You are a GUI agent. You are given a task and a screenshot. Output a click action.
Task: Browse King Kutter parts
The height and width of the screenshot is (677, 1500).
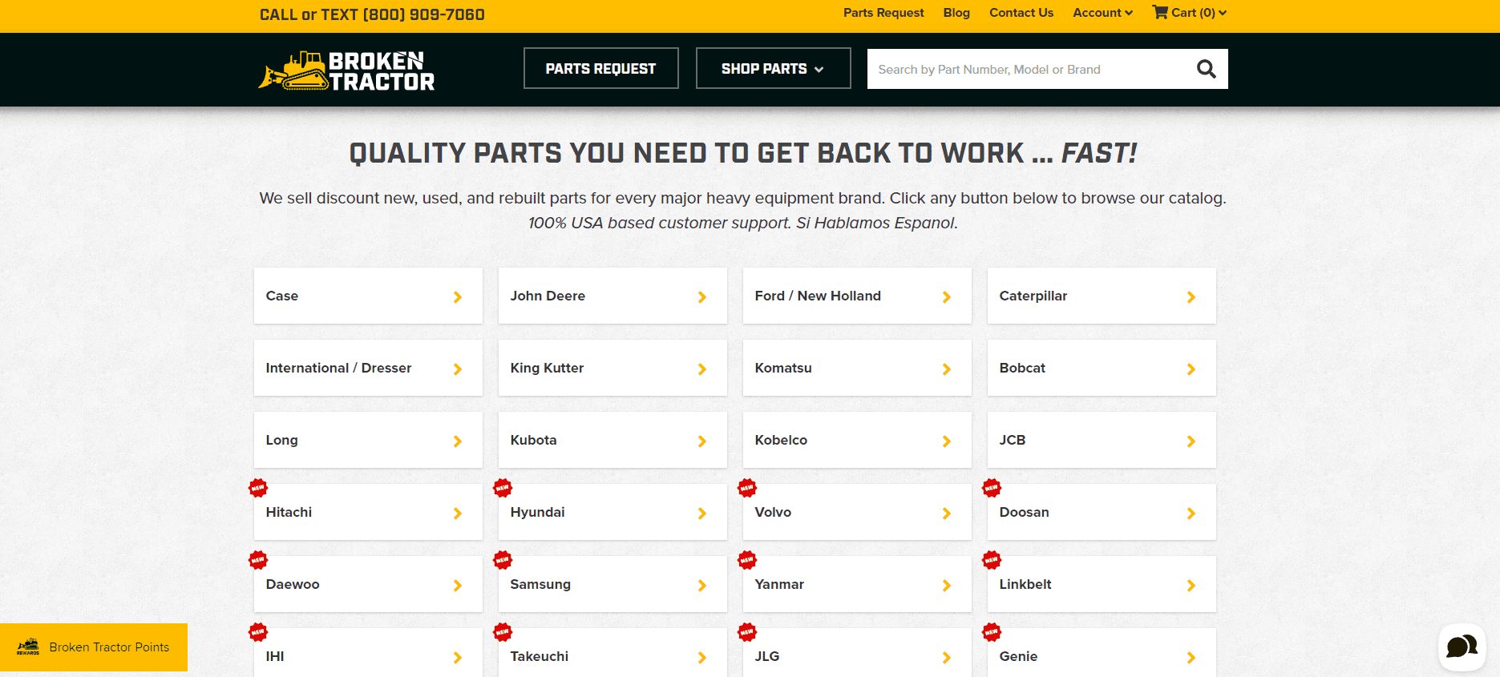click(613, 368)
